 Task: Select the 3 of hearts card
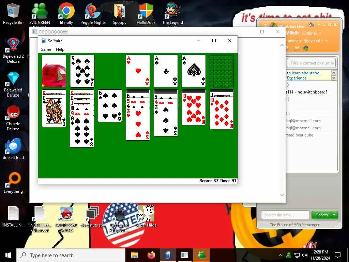tap(138, 124)
